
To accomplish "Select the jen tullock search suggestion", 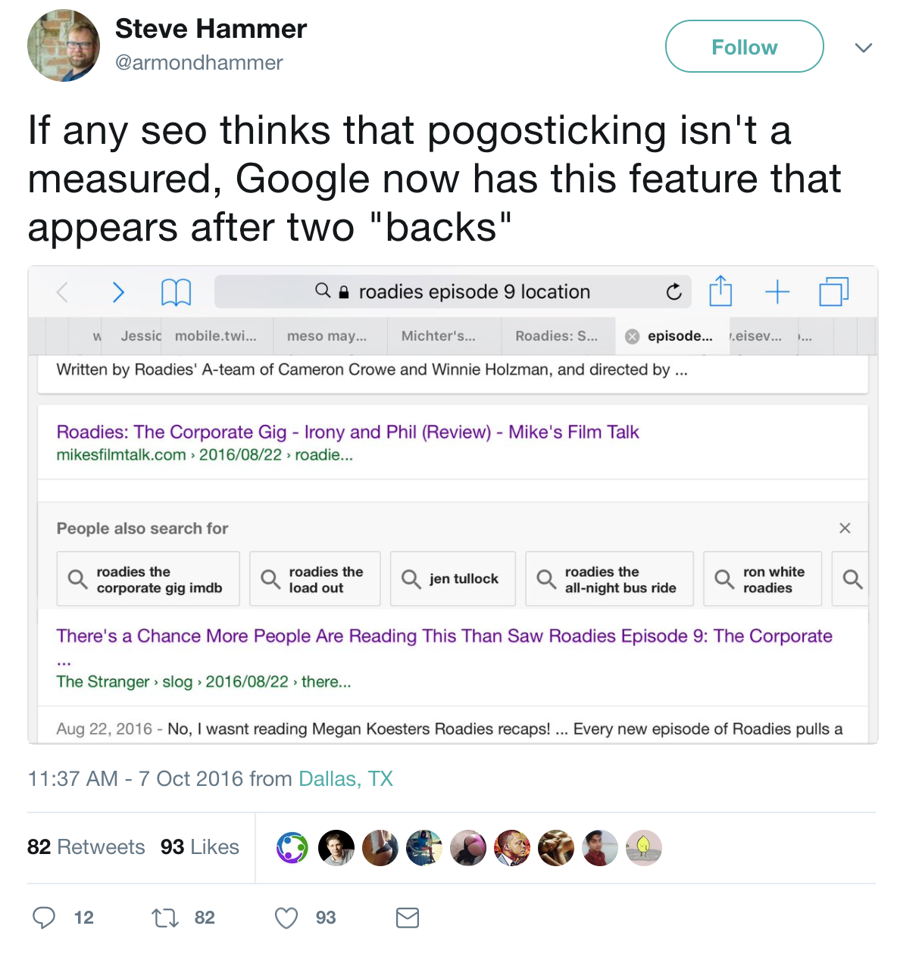I will coord(453,579).
